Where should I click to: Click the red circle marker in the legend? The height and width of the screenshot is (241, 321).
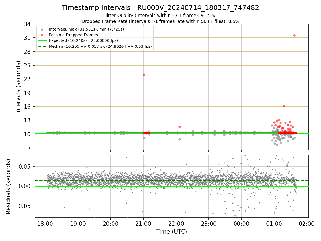[42, 35]
